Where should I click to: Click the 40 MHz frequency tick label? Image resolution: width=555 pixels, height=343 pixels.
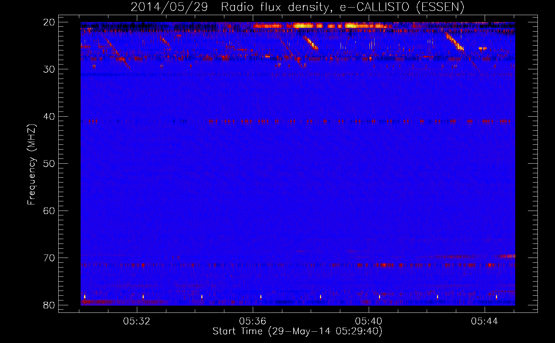(x=49, y=117)
